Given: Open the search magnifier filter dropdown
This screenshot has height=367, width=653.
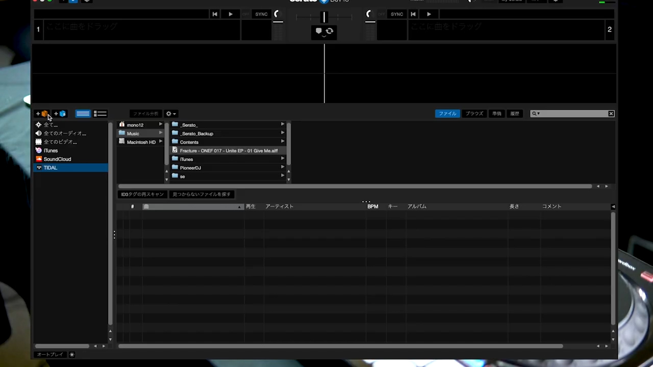Looking at the screenshot, I should (x=535, y=114).
